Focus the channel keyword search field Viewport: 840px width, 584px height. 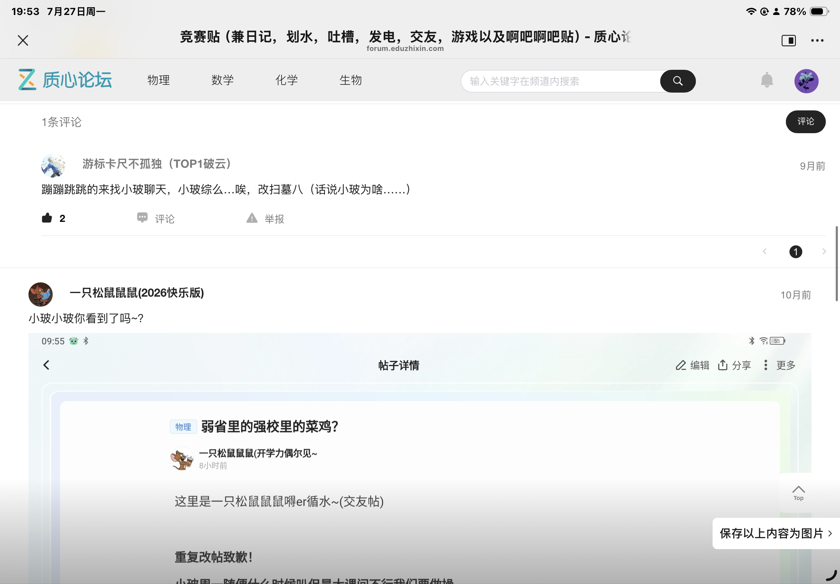[561, 81]
